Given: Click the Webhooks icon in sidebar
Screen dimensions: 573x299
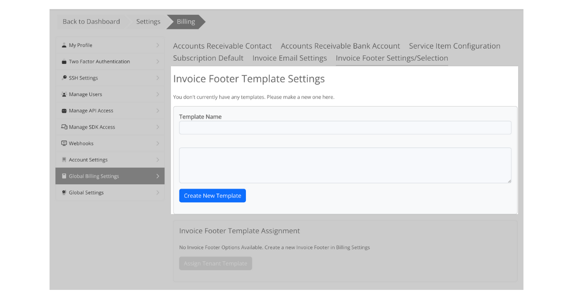Looking at the screenshot, I should click(x=64, y=143).
